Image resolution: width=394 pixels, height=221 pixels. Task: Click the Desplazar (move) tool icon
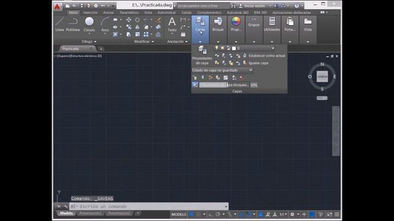(129, 20)
